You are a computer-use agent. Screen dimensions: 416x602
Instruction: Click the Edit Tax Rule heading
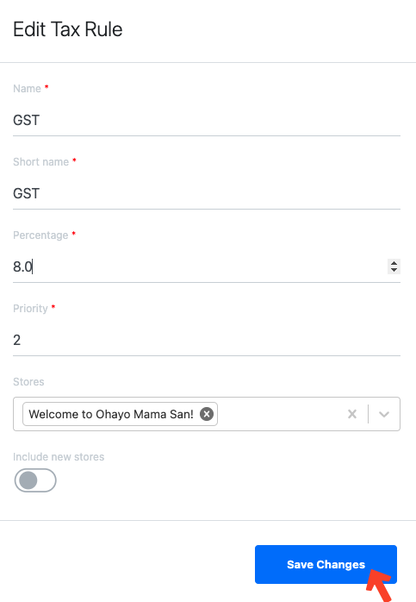68,29
